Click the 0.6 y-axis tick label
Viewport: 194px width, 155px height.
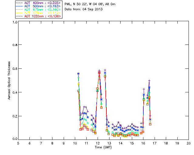pos(15,69)
